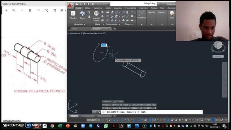Select the Polygon tool in Dibujo panel
This screenshot has width=231, height=130.
[x=123, y=20]
